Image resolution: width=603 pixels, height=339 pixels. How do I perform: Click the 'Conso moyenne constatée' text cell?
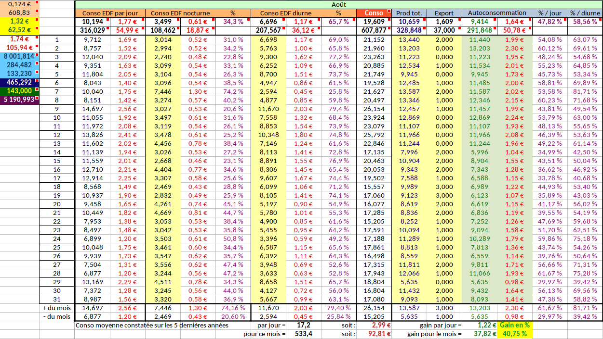pos(152,325)
